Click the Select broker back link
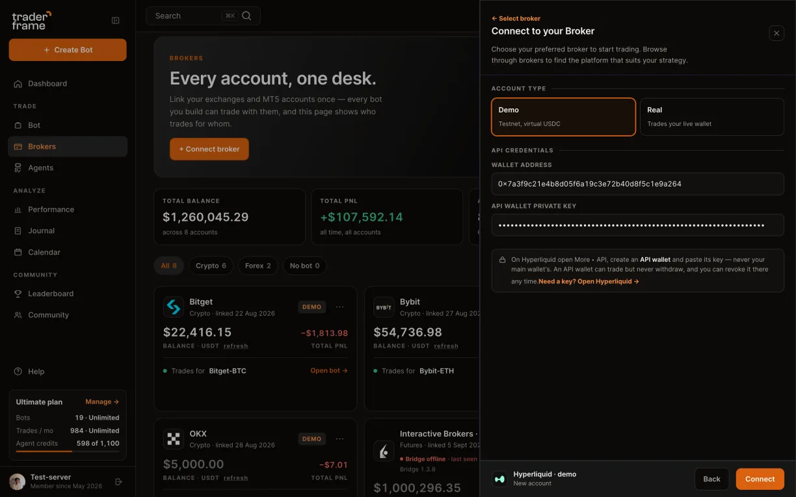This screenshot has width=796, height=497. click(516, 19)
